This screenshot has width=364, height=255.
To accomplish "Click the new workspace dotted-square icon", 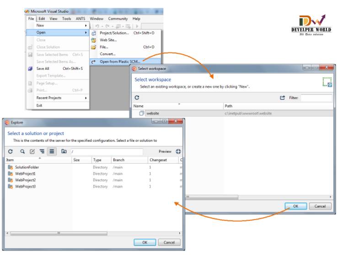I will (327, 82).
